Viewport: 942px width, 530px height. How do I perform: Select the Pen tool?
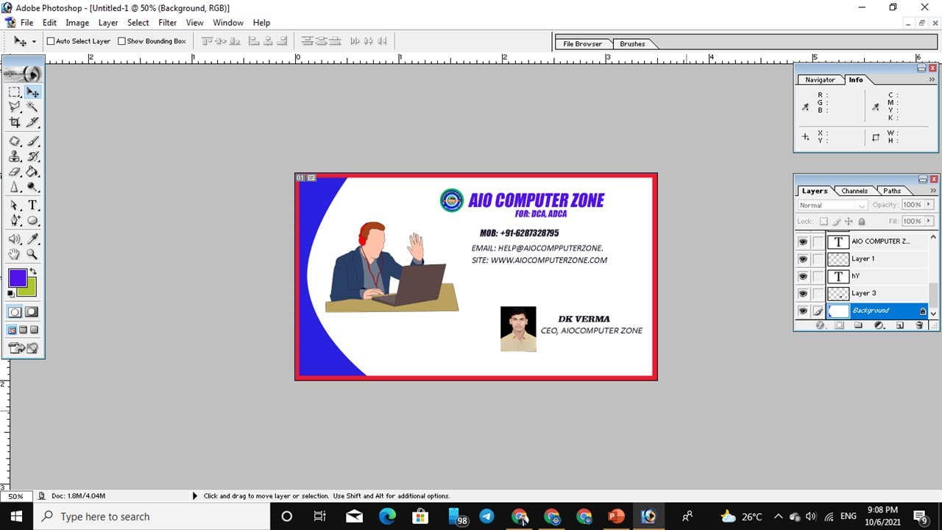tap(14, 220)
